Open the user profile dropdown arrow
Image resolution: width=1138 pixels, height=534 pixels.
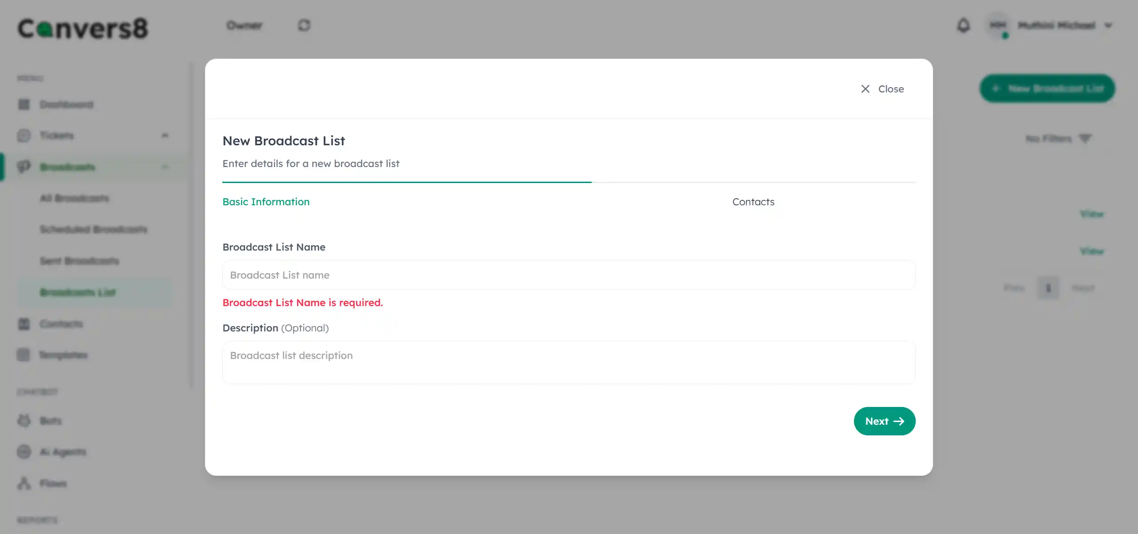[x=1108, y=26]
